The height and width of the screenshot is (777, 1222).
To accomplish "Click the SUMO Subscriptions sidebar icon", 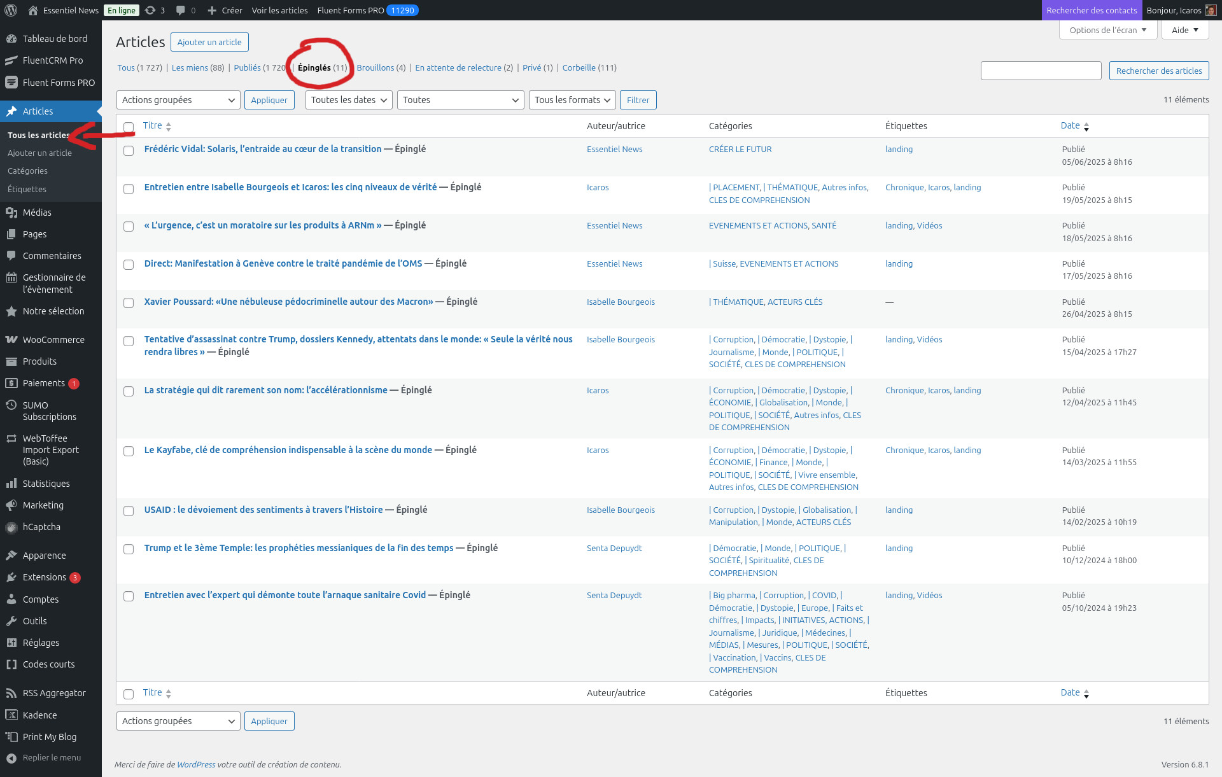I will (11, 405).
